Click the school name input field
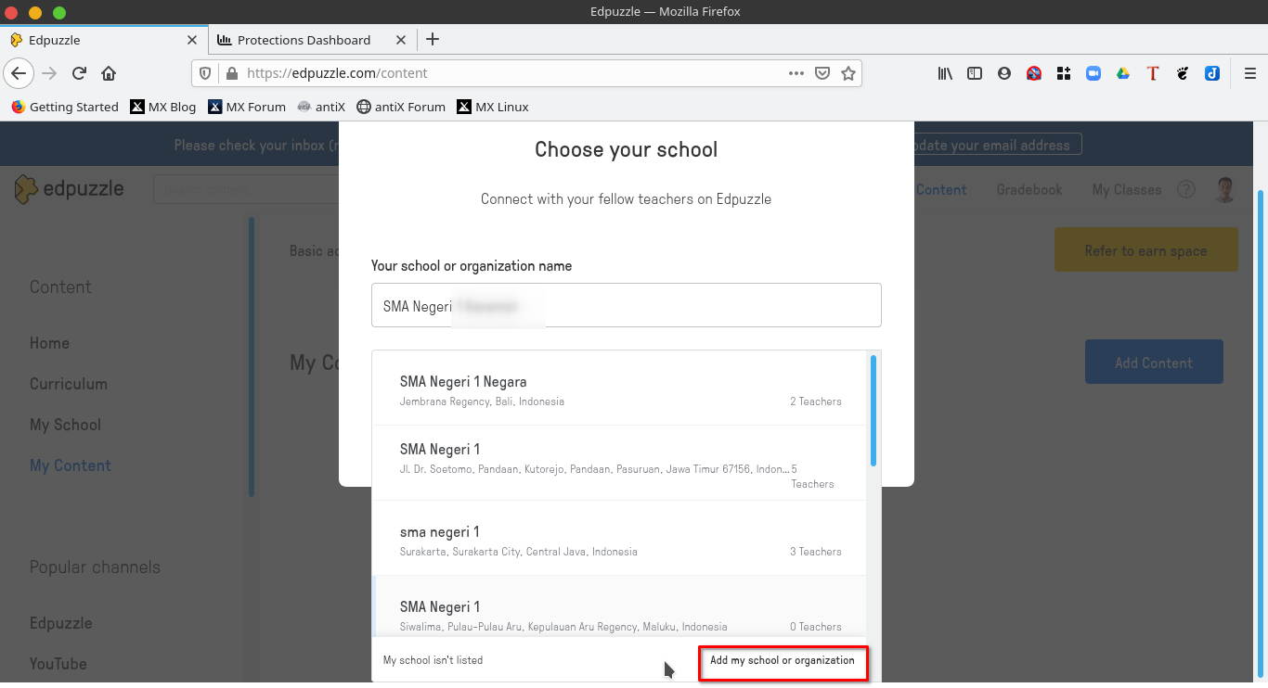Viewport: 1268px width, 688px height. pyautogui.click(x=627, y=305)
